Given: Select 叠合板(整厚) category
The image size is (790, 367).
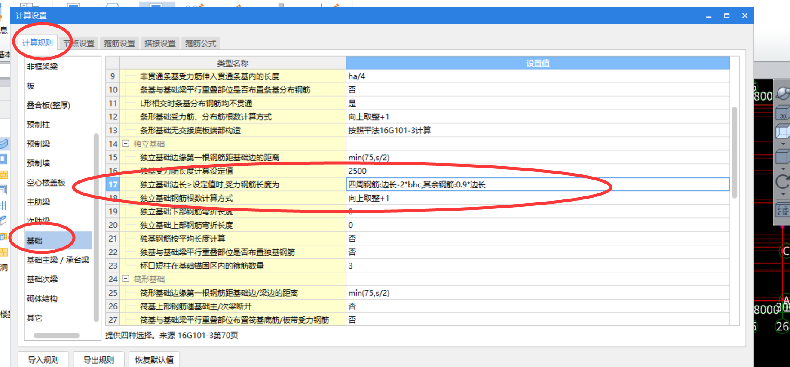Looking at the screenshot, I should pos(48,105).
